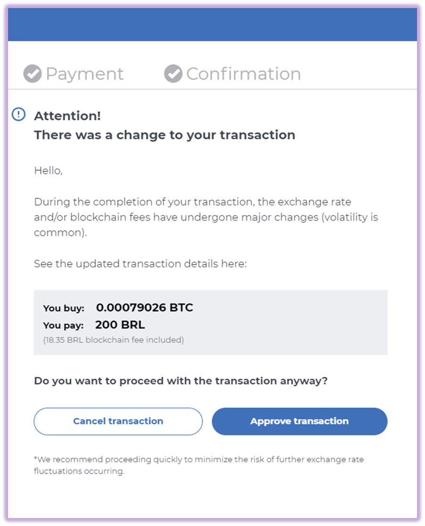Cancel the transaction
The width and height of the screenshot is (425, 526).
point(118,421)
